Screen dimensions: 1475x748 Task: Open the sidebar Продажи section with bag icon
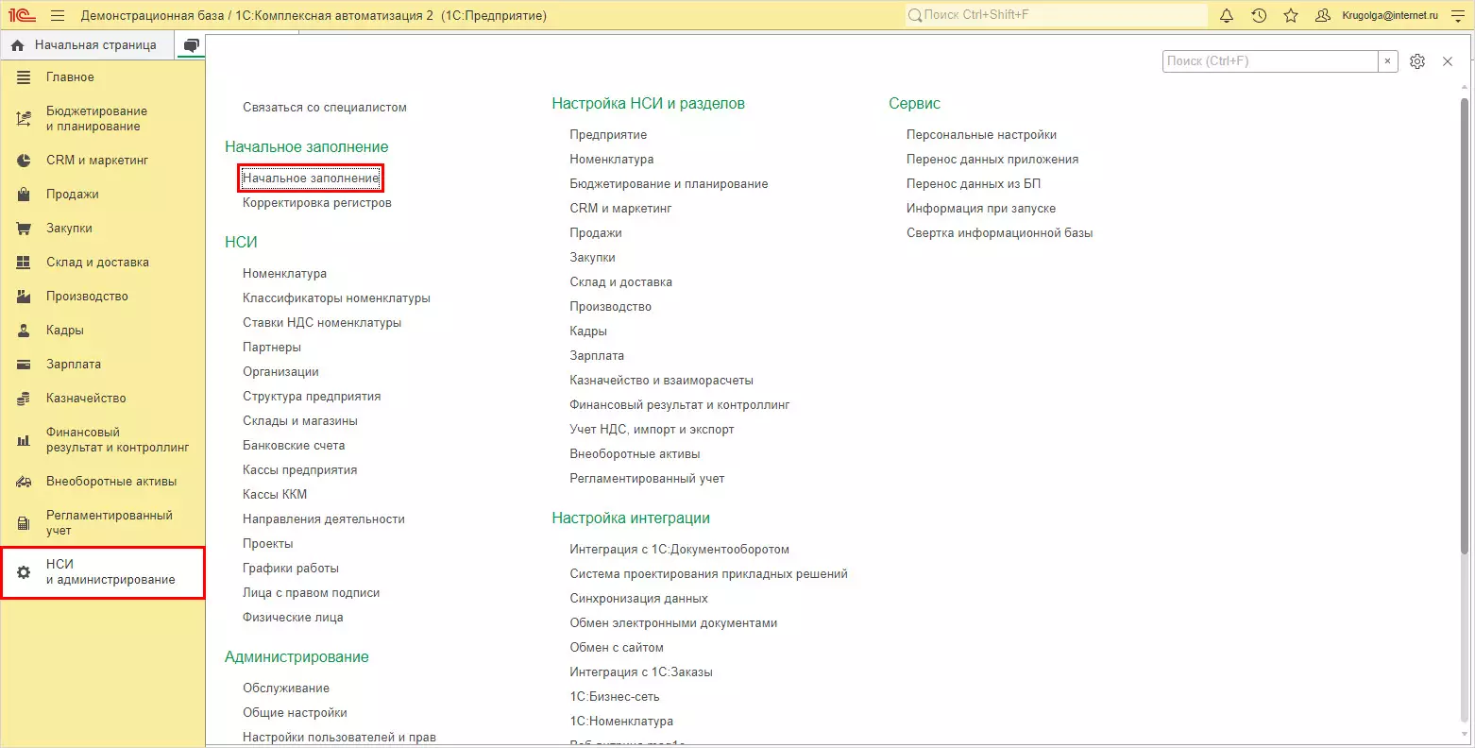[103, 195]
